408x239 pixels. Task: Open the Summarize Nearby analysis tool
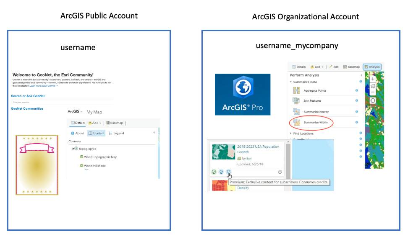[316, 112]
